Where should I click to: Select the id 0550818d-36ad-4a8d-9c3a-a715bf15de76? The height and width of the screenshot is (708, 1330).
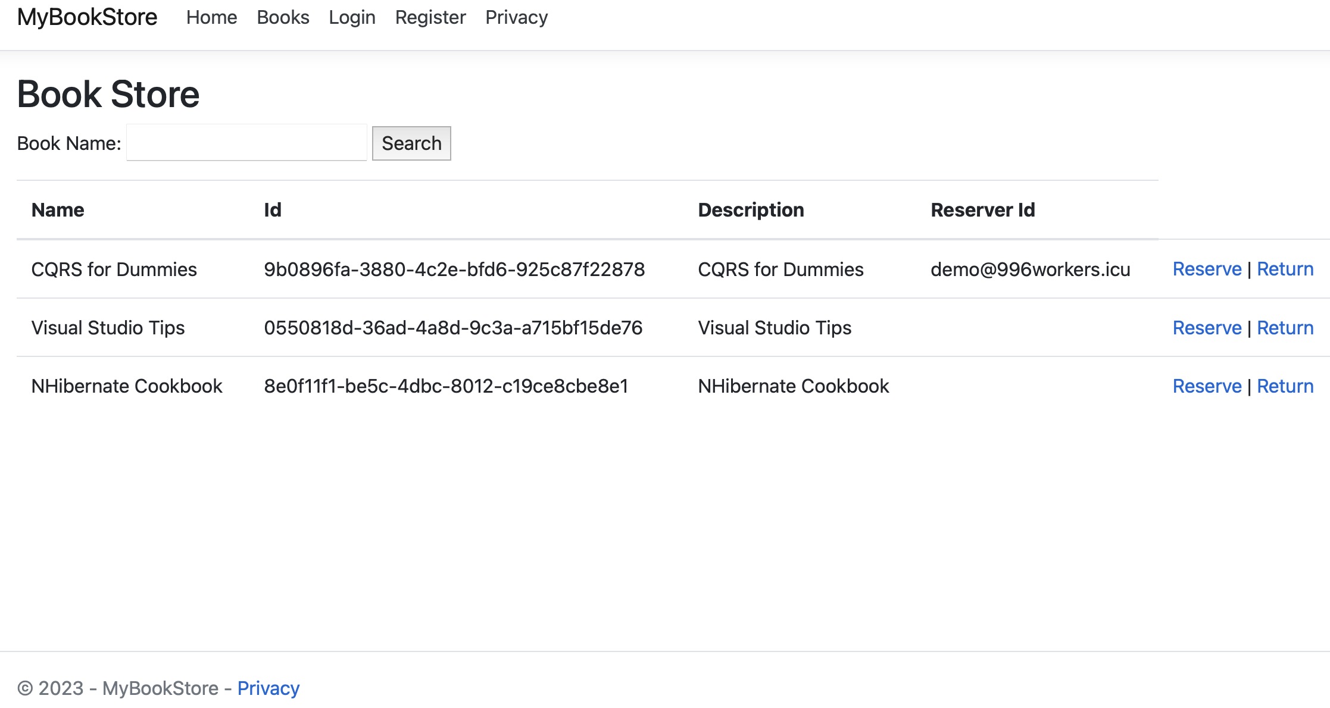click(x=453, y=328)
